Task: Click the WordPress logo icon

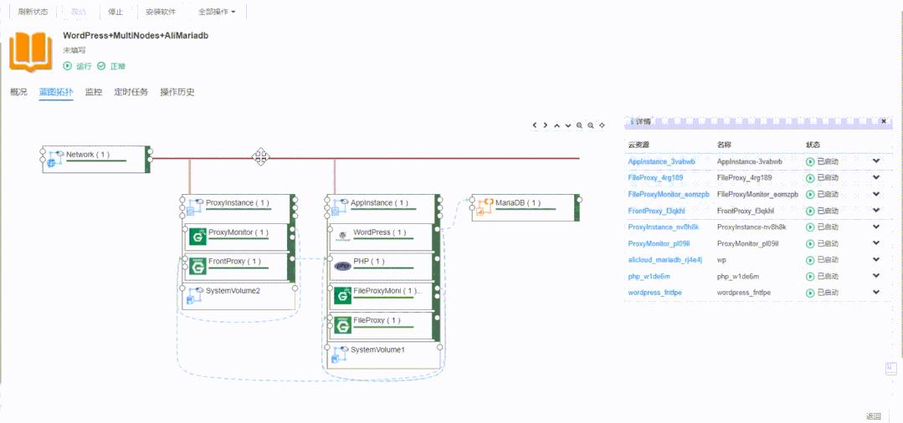Action: [x=342, y=237]
